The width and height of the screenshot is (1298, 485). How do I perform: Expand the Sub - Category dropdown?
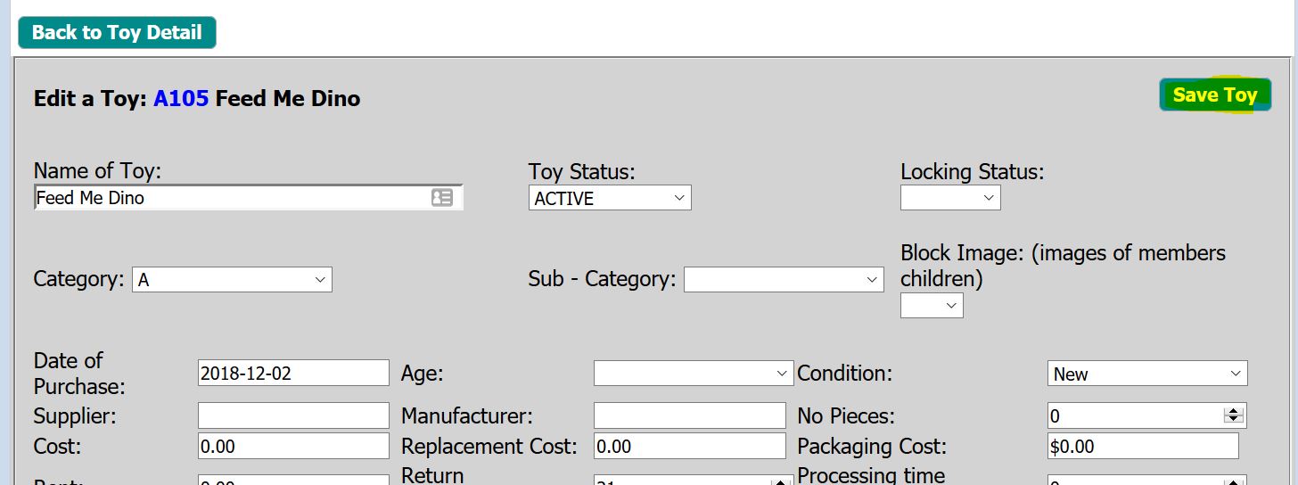click(x=784, y=280)
